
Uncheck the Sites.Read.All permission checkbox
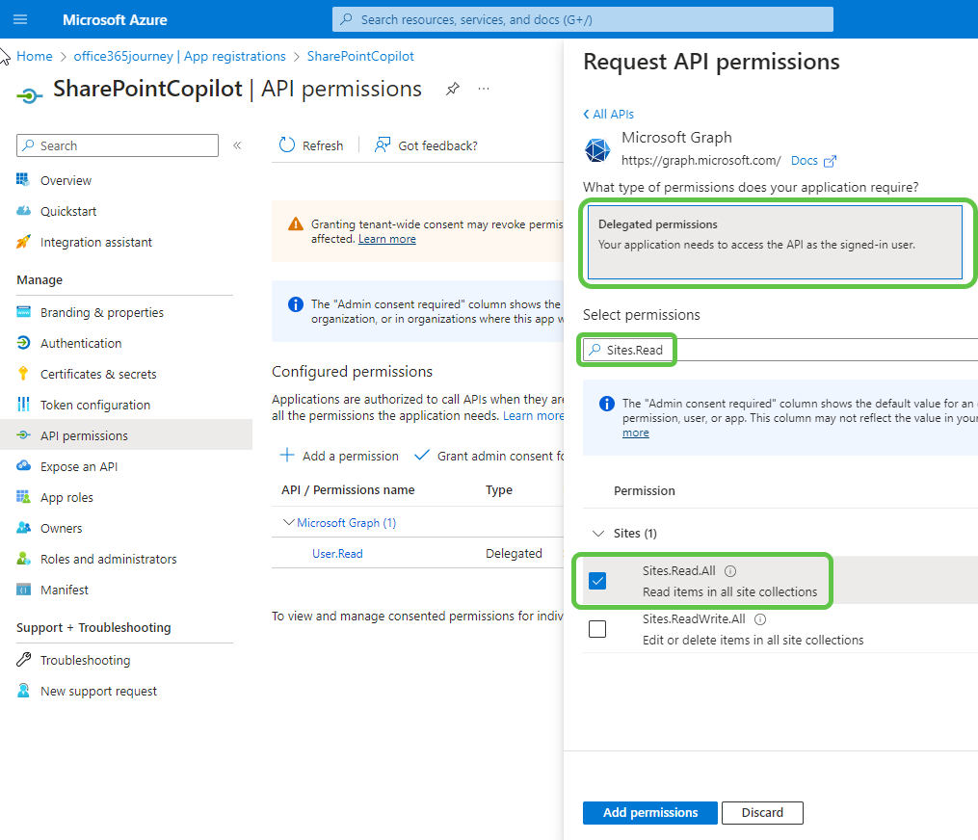(597, 581)
